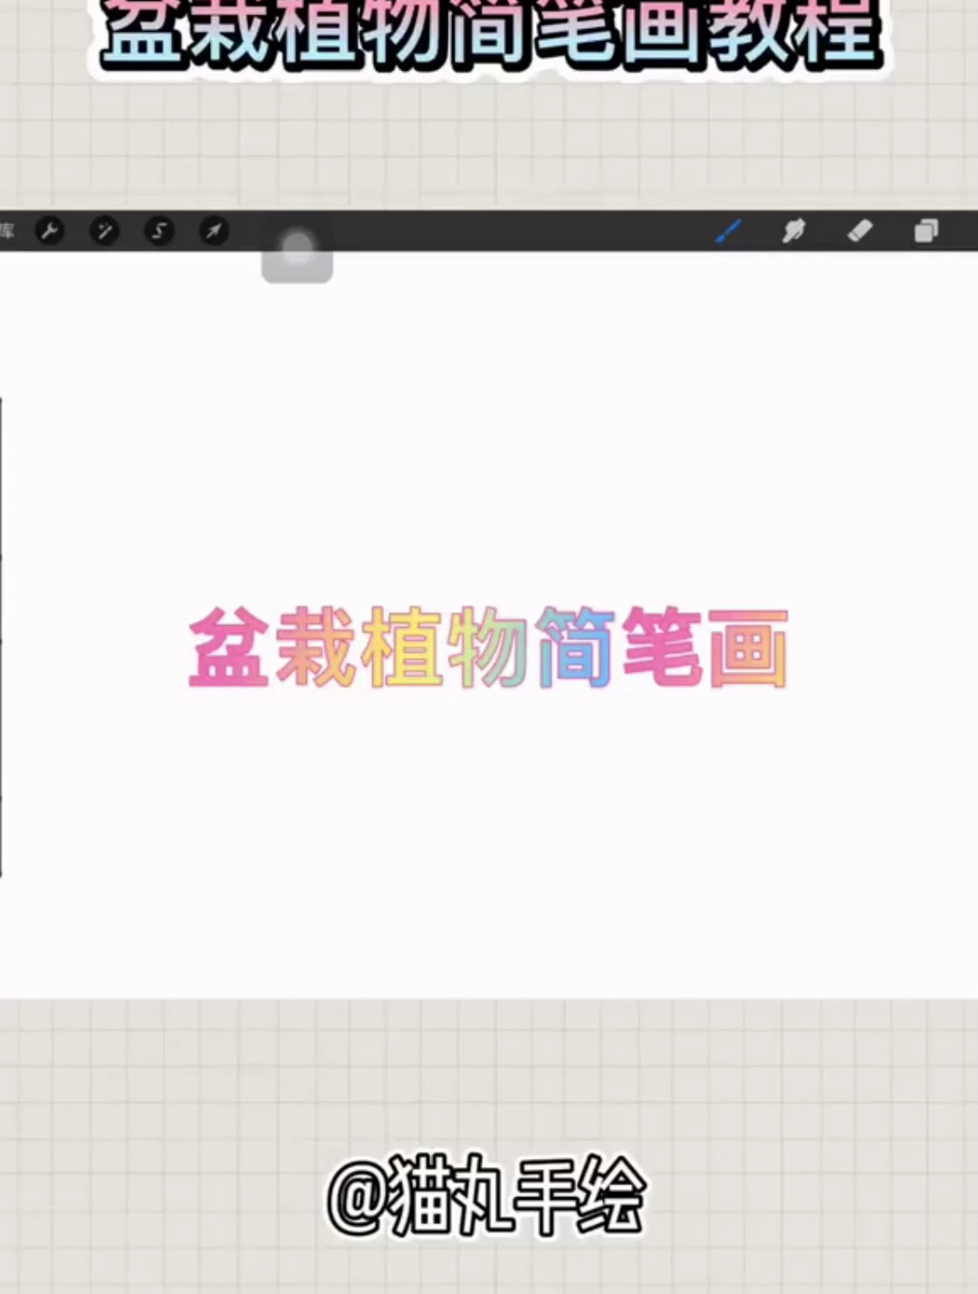
Task: Activate the Selection S tool
Action: (159, 231)
